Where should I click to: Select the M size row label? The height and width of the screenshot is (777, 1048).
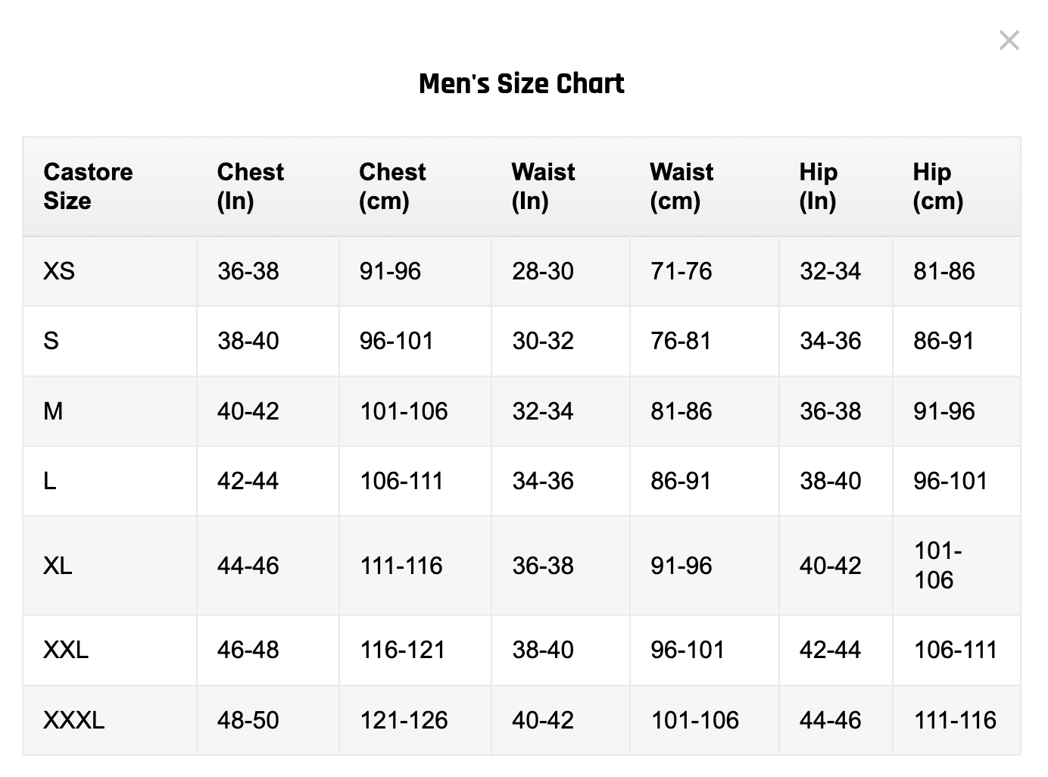[53, 411]
